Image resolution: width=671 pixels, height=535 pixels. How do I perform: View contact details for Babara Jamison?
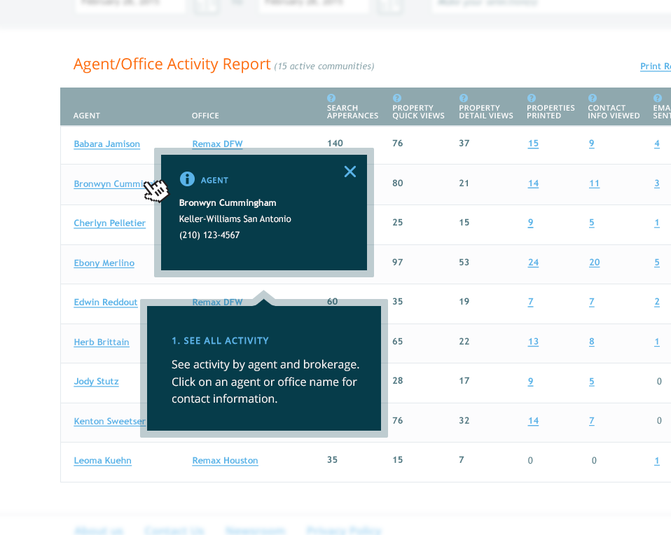coord(106,144)
